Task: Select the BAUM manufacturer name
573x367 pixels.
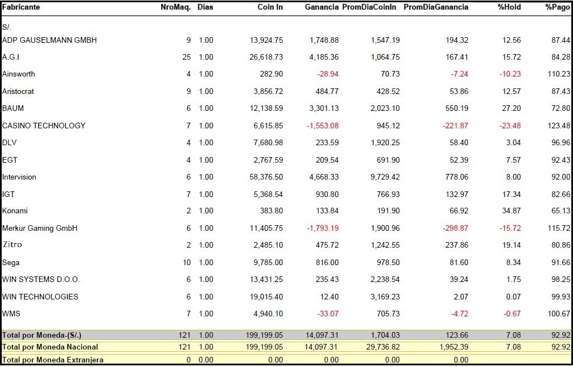Action: (x=13, y=108)
